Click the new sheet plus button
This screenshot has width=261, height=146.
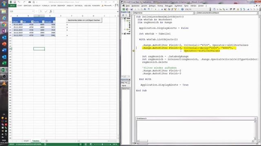[x=46, y=141]
